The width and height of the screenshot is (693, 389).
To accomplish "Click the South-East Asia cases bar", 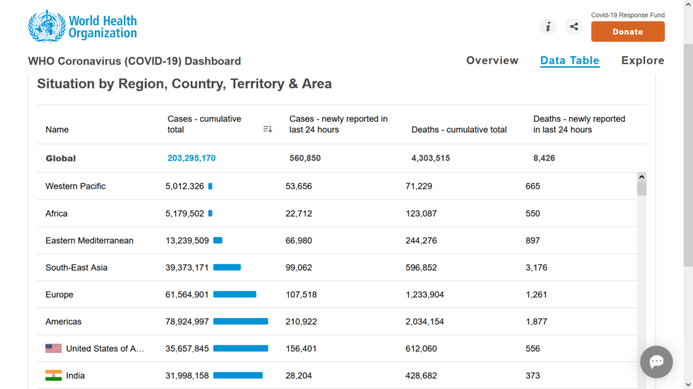I will 227,267.
